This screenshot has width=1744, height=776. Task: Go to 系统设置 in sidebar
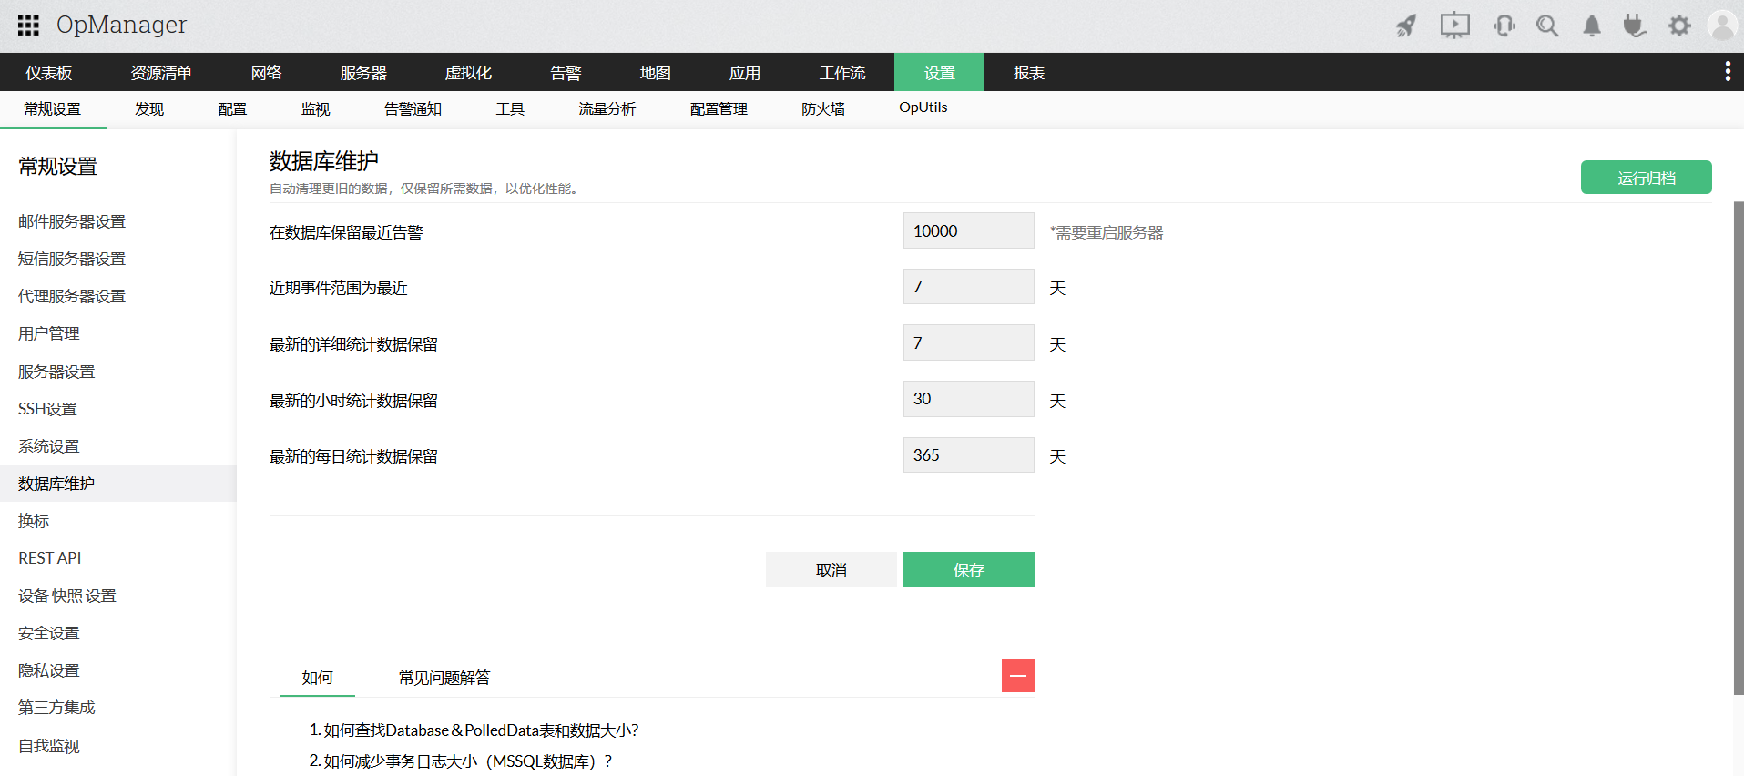tap(49, 446)
